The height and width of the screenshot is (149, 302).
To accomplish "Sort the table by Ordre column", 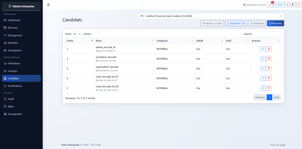I will tap(79, 41).
